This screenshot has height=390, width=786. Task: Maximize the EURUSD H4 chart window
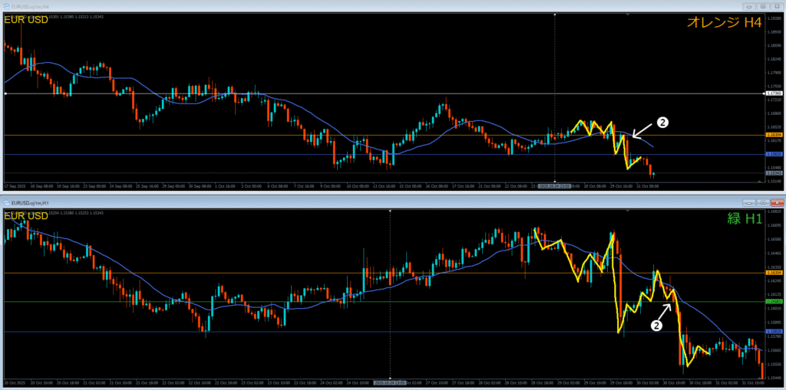[x=762, y=5]
